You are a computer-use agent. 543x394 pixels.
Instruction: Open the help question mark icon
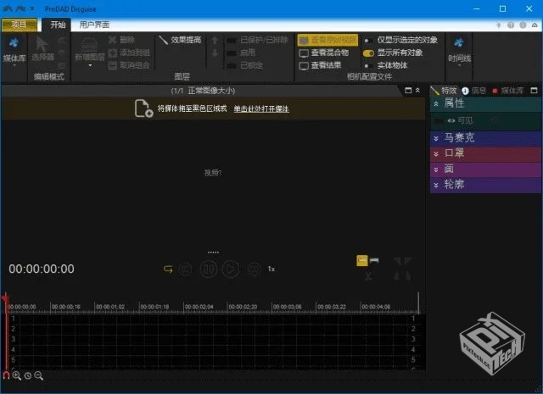(511, 25)
